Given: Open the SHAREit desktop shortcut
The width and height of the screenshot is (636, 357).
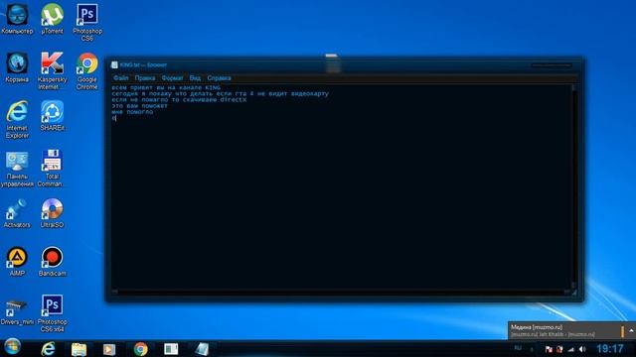Looking at the screenshot, I should click(x=52, y=116).
